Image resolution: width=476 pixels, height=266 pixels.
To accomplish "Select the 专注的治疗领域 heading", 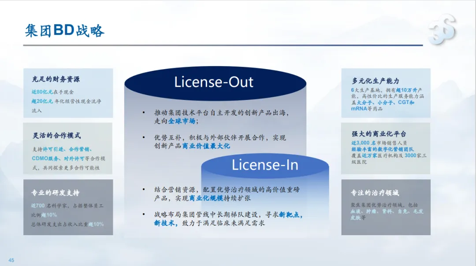I will tap(375, 192).
